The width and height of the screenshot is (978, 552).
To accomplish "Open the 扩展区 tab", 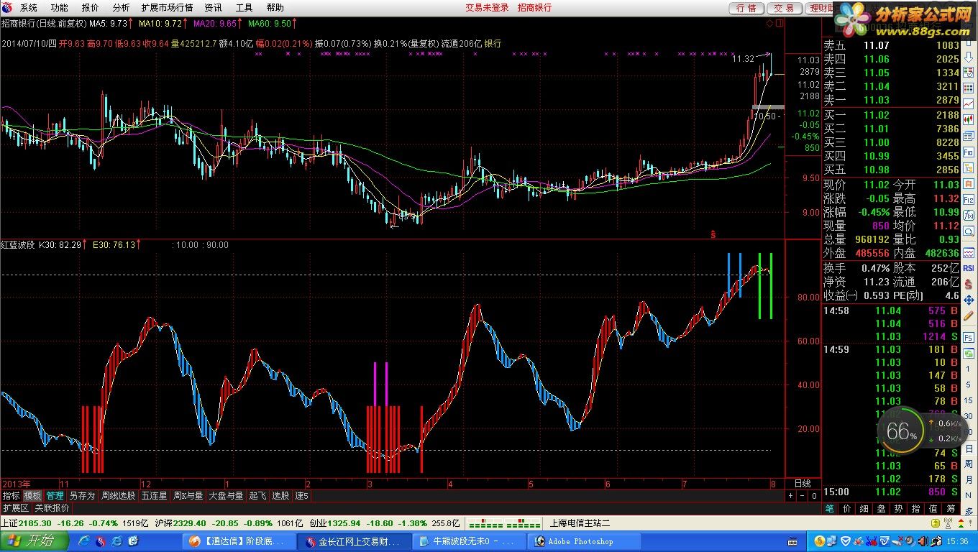I will (15, 507).
